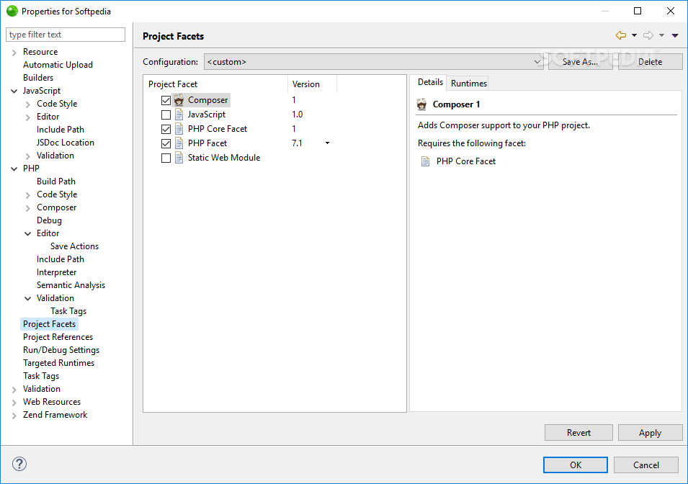The height and width of the screenshot is (484, 688).
Task: Collapse the PHP tree node
Action: (x=14, y=169)
